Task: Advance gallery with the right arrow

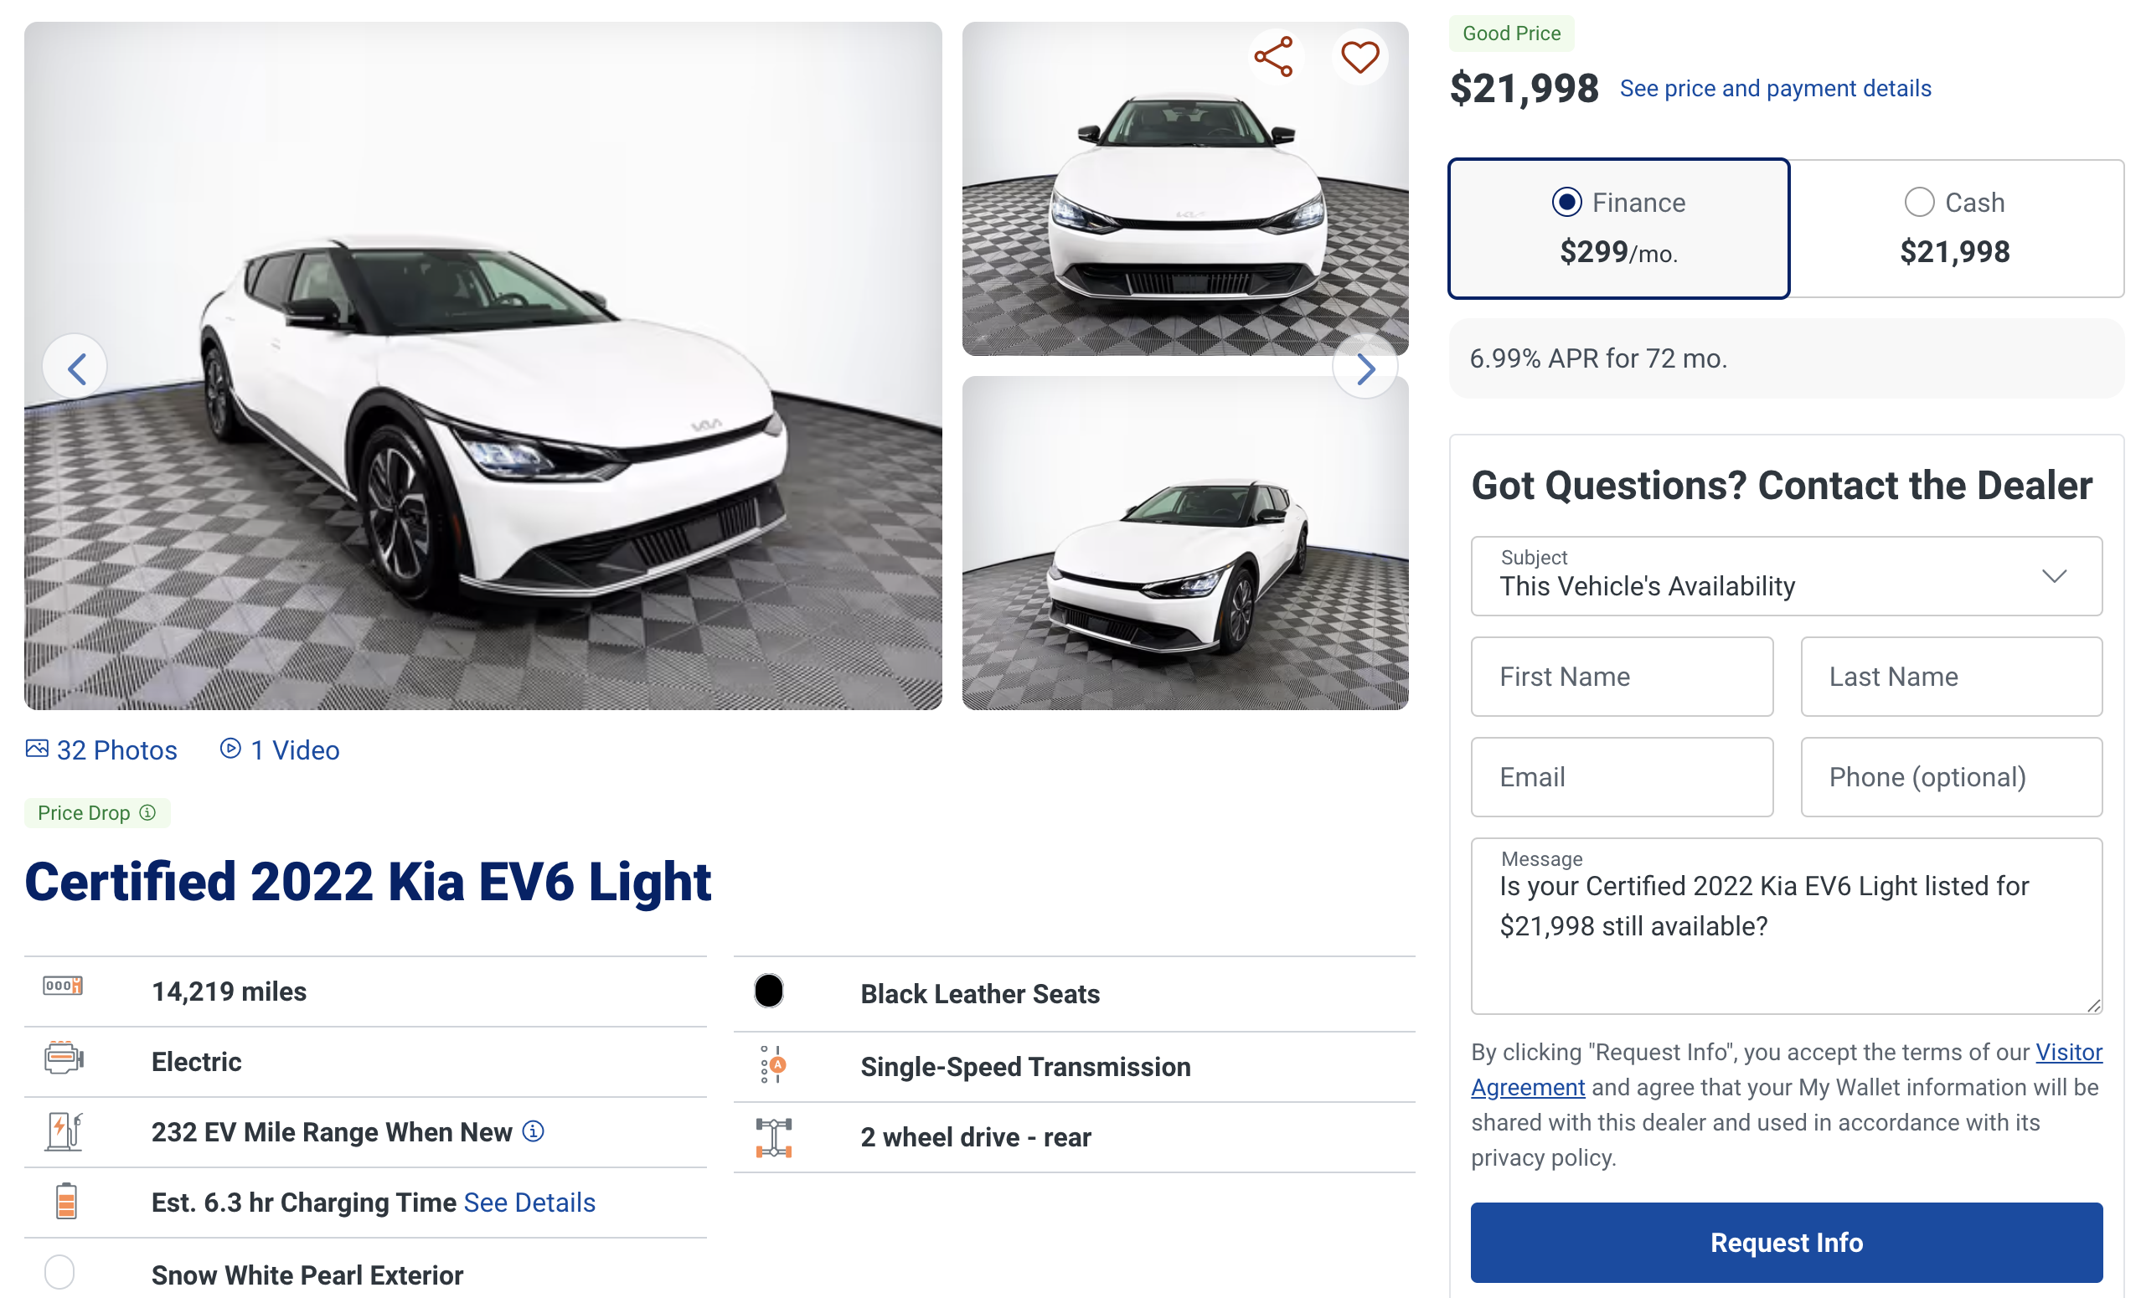Action: 1365,368
